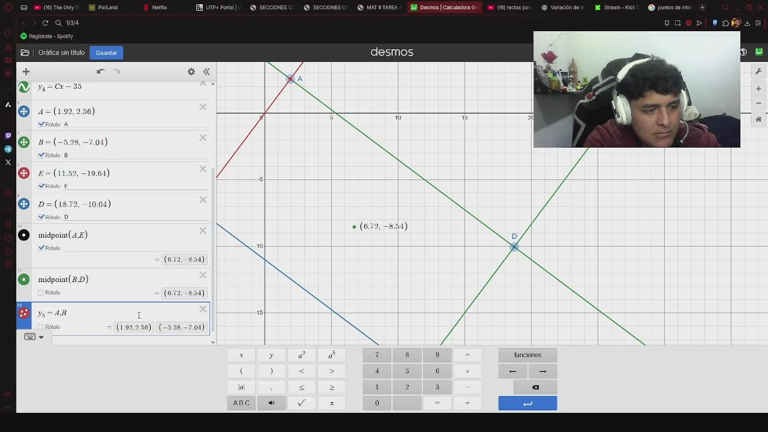This screenshot has height=432, width=768.
Task: Delete the midpoint(A,E) expression
Action: 203,231
